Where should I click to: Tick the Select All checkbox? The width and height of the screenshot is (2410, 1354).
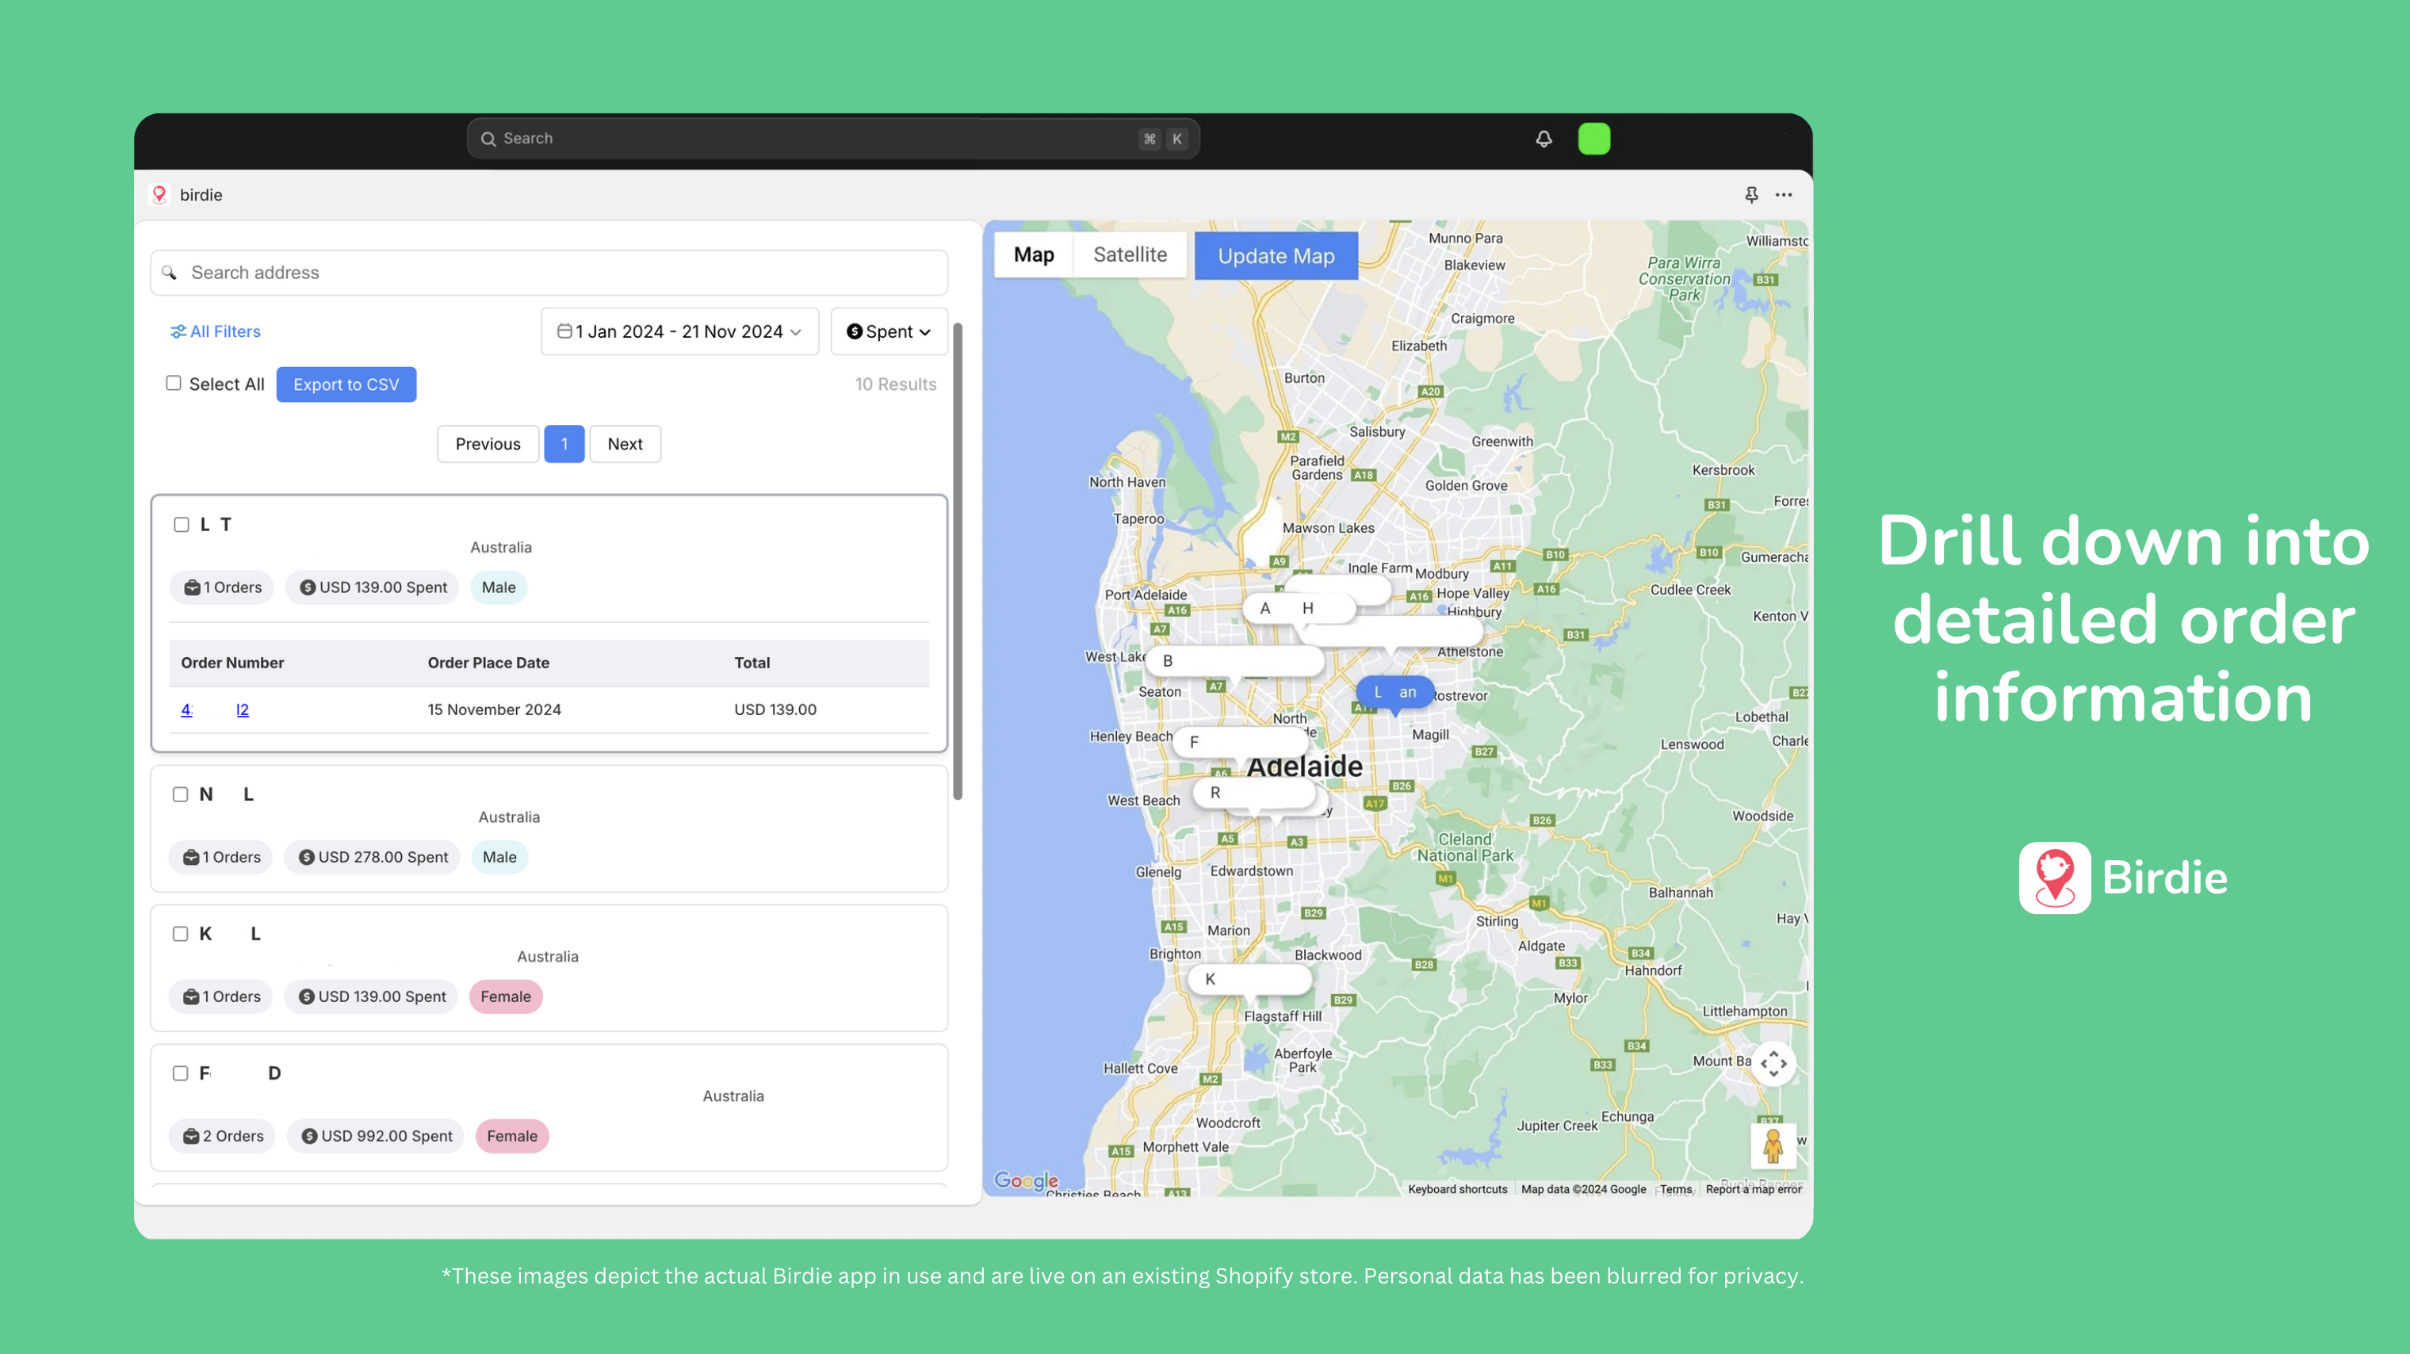(173, 383)
